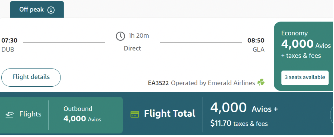Click the Off peak info icon
This screenshot has height=137, width=334.
pyautogui.click(x=51, y=10)
